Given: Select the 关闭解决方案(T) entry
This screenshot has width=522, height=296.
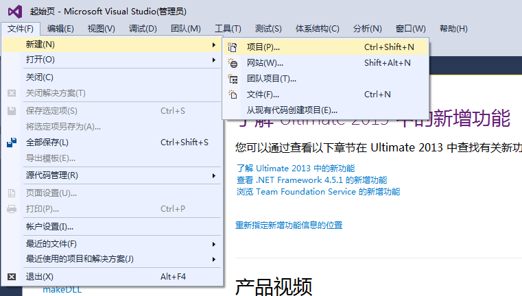Looking at the screenshot, I should 112,93.
